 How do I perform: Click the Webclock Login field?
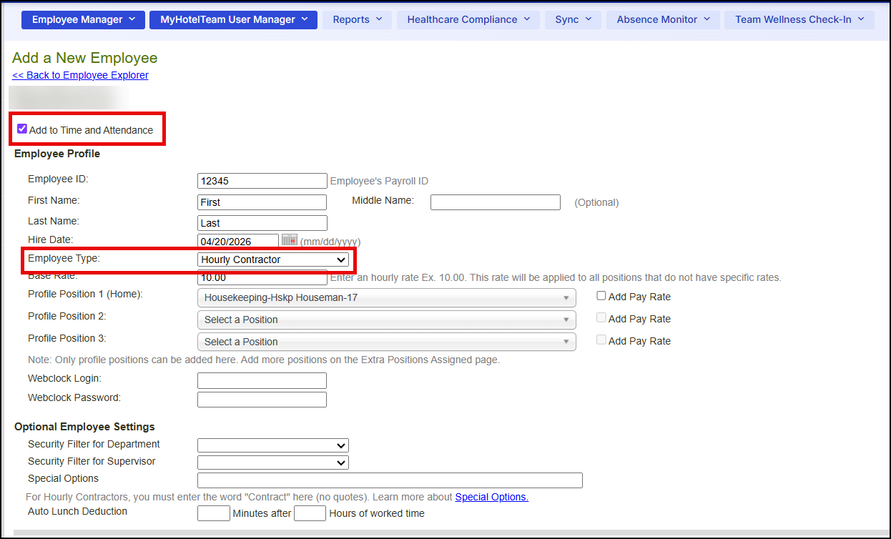coord(262,380)
